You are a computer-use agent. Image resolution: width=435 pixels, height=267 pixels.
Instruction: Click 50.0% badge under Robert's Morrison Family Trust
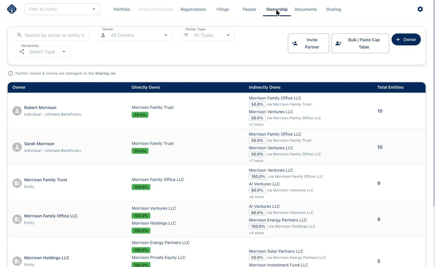pyautogui.click(x=140, y=115)
